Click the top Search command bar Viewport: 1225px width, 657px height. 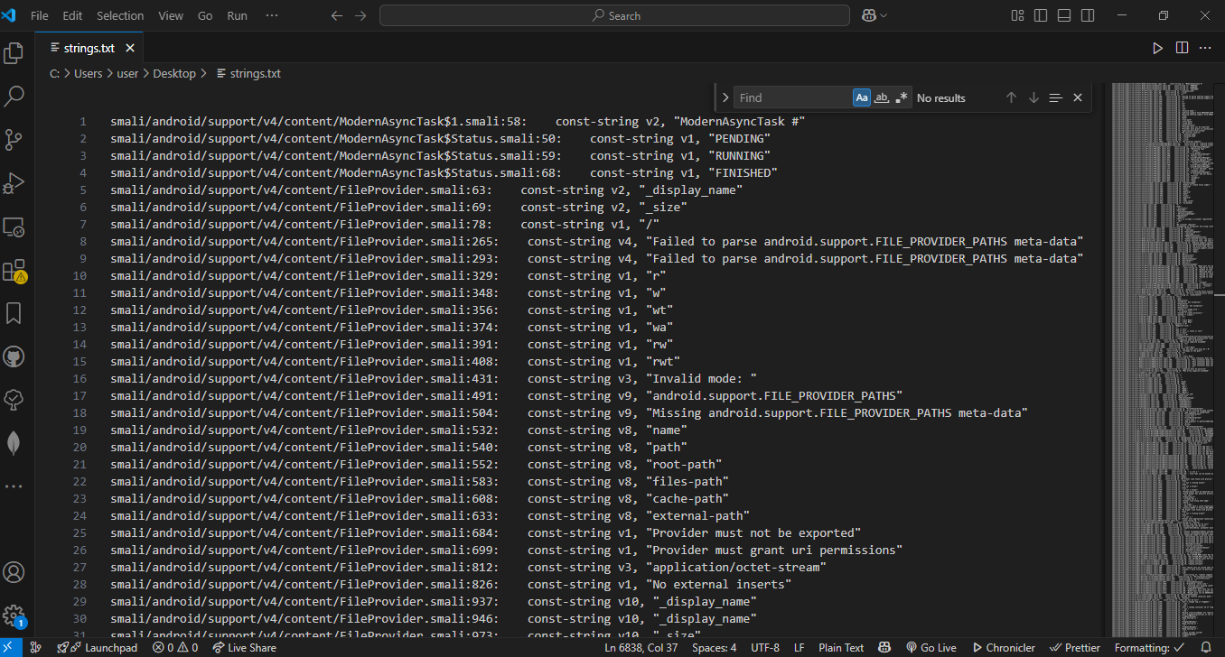click(x=614, y=15)
